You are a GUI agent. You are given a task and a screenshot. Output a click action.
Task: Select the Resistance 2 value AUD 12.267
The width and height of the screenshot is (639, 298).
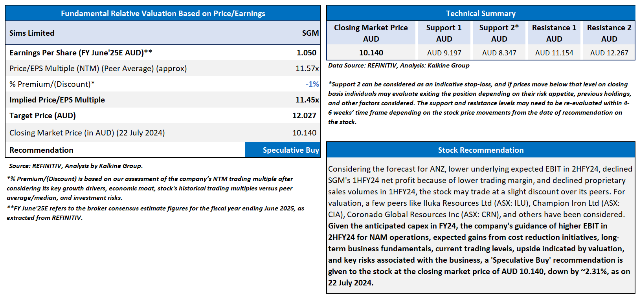(609, 53)
